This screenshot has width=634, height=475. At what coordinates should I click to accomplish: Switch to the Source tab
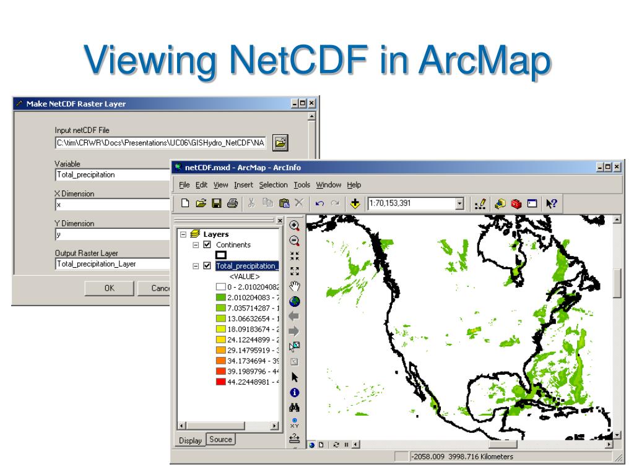coord(220,439)
